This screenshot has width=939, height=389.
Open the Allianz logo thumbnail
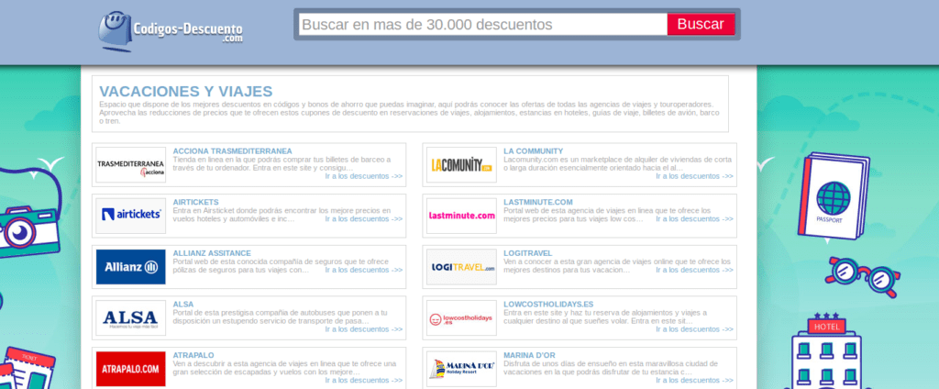(x=130, y=267)
